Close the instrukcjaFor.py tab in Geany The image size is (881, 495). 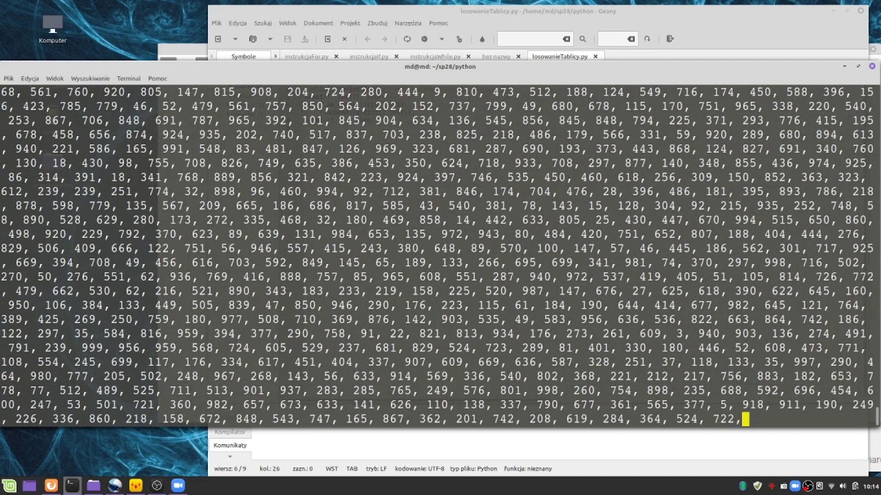(337, 56)
